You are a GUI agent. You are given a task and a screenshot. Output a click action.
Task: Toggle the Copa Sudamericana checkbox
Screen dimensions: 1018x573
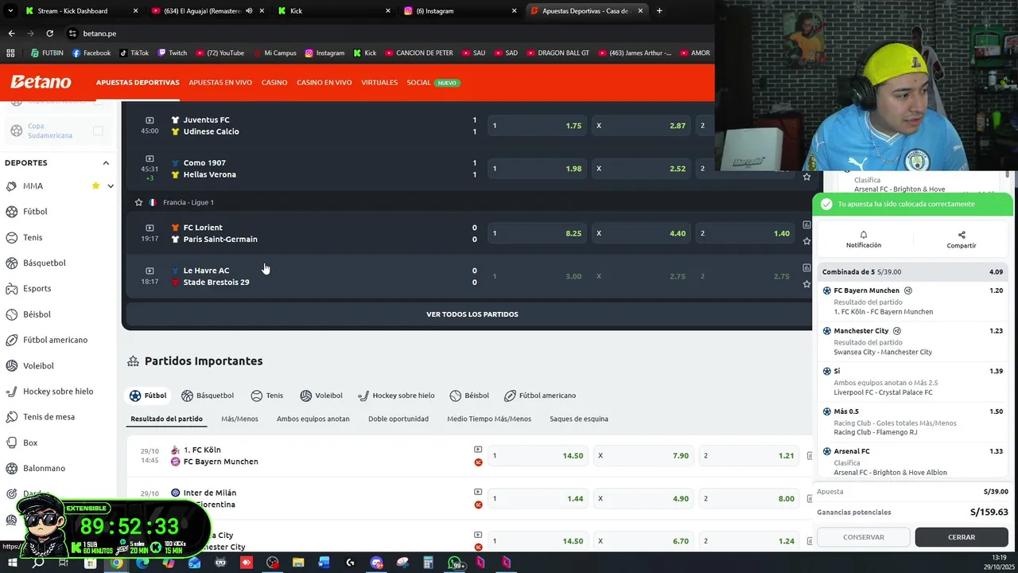coord(98,131)
